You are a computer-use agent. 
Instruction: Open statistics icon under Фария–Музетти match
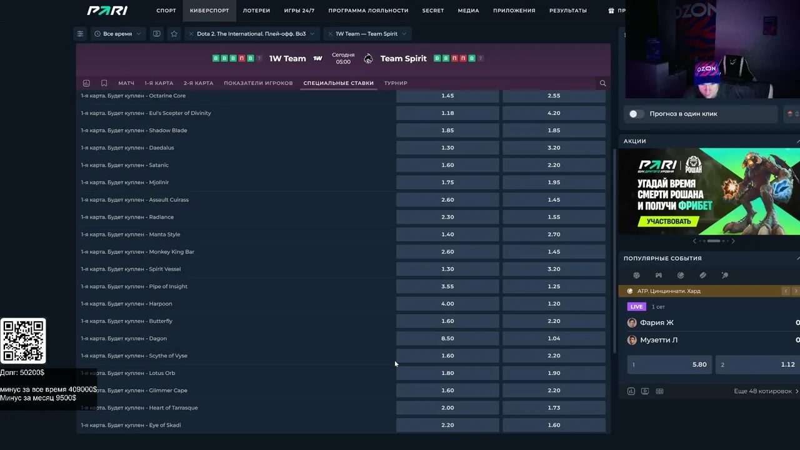[x=631, y=391]
